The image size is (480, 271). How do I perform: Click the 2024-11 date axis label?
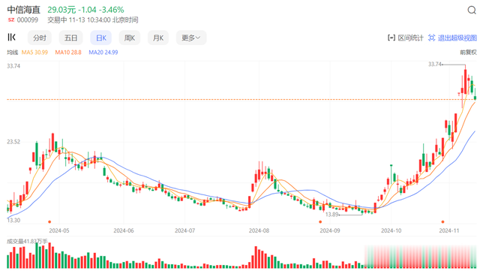point(449,230)
